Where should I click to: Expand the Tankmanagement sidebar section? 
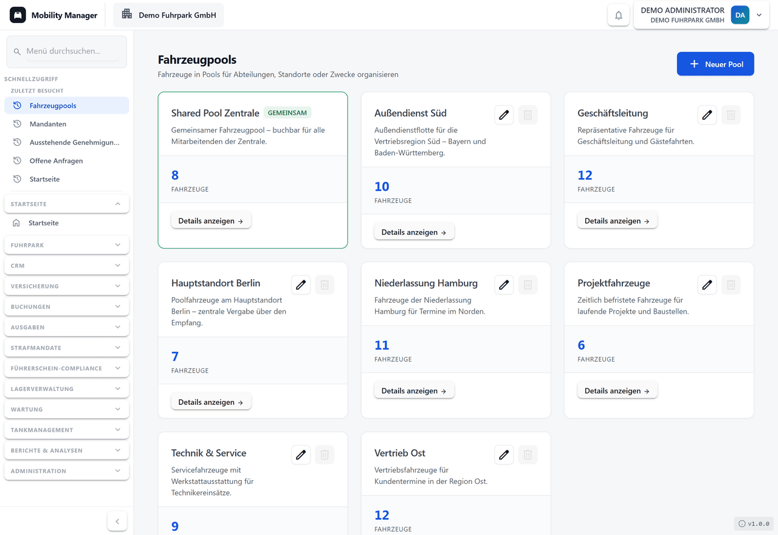click(67, 430)
